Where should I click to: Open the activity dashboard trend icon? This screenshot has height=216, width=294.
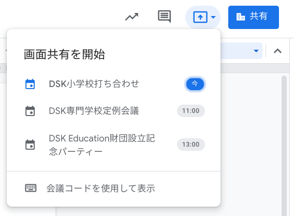click(x=131, y=17)
